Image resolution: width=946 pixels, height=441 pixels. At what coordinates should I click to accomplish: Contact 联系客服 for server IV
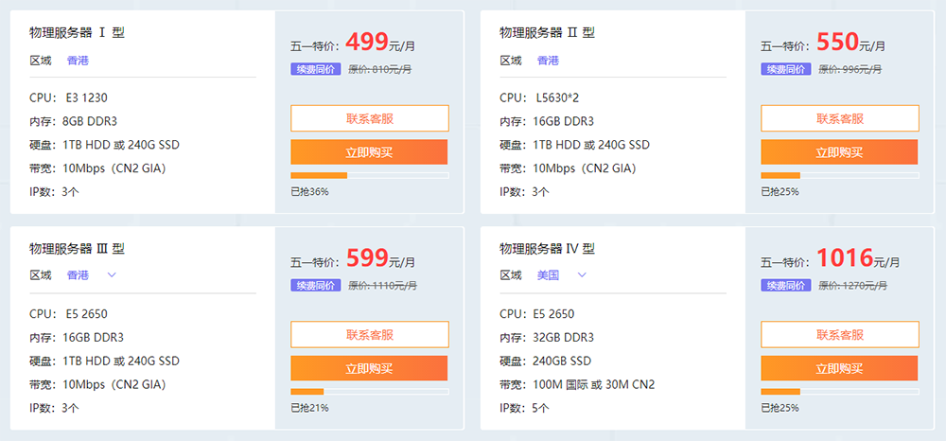tap(840, 334)
